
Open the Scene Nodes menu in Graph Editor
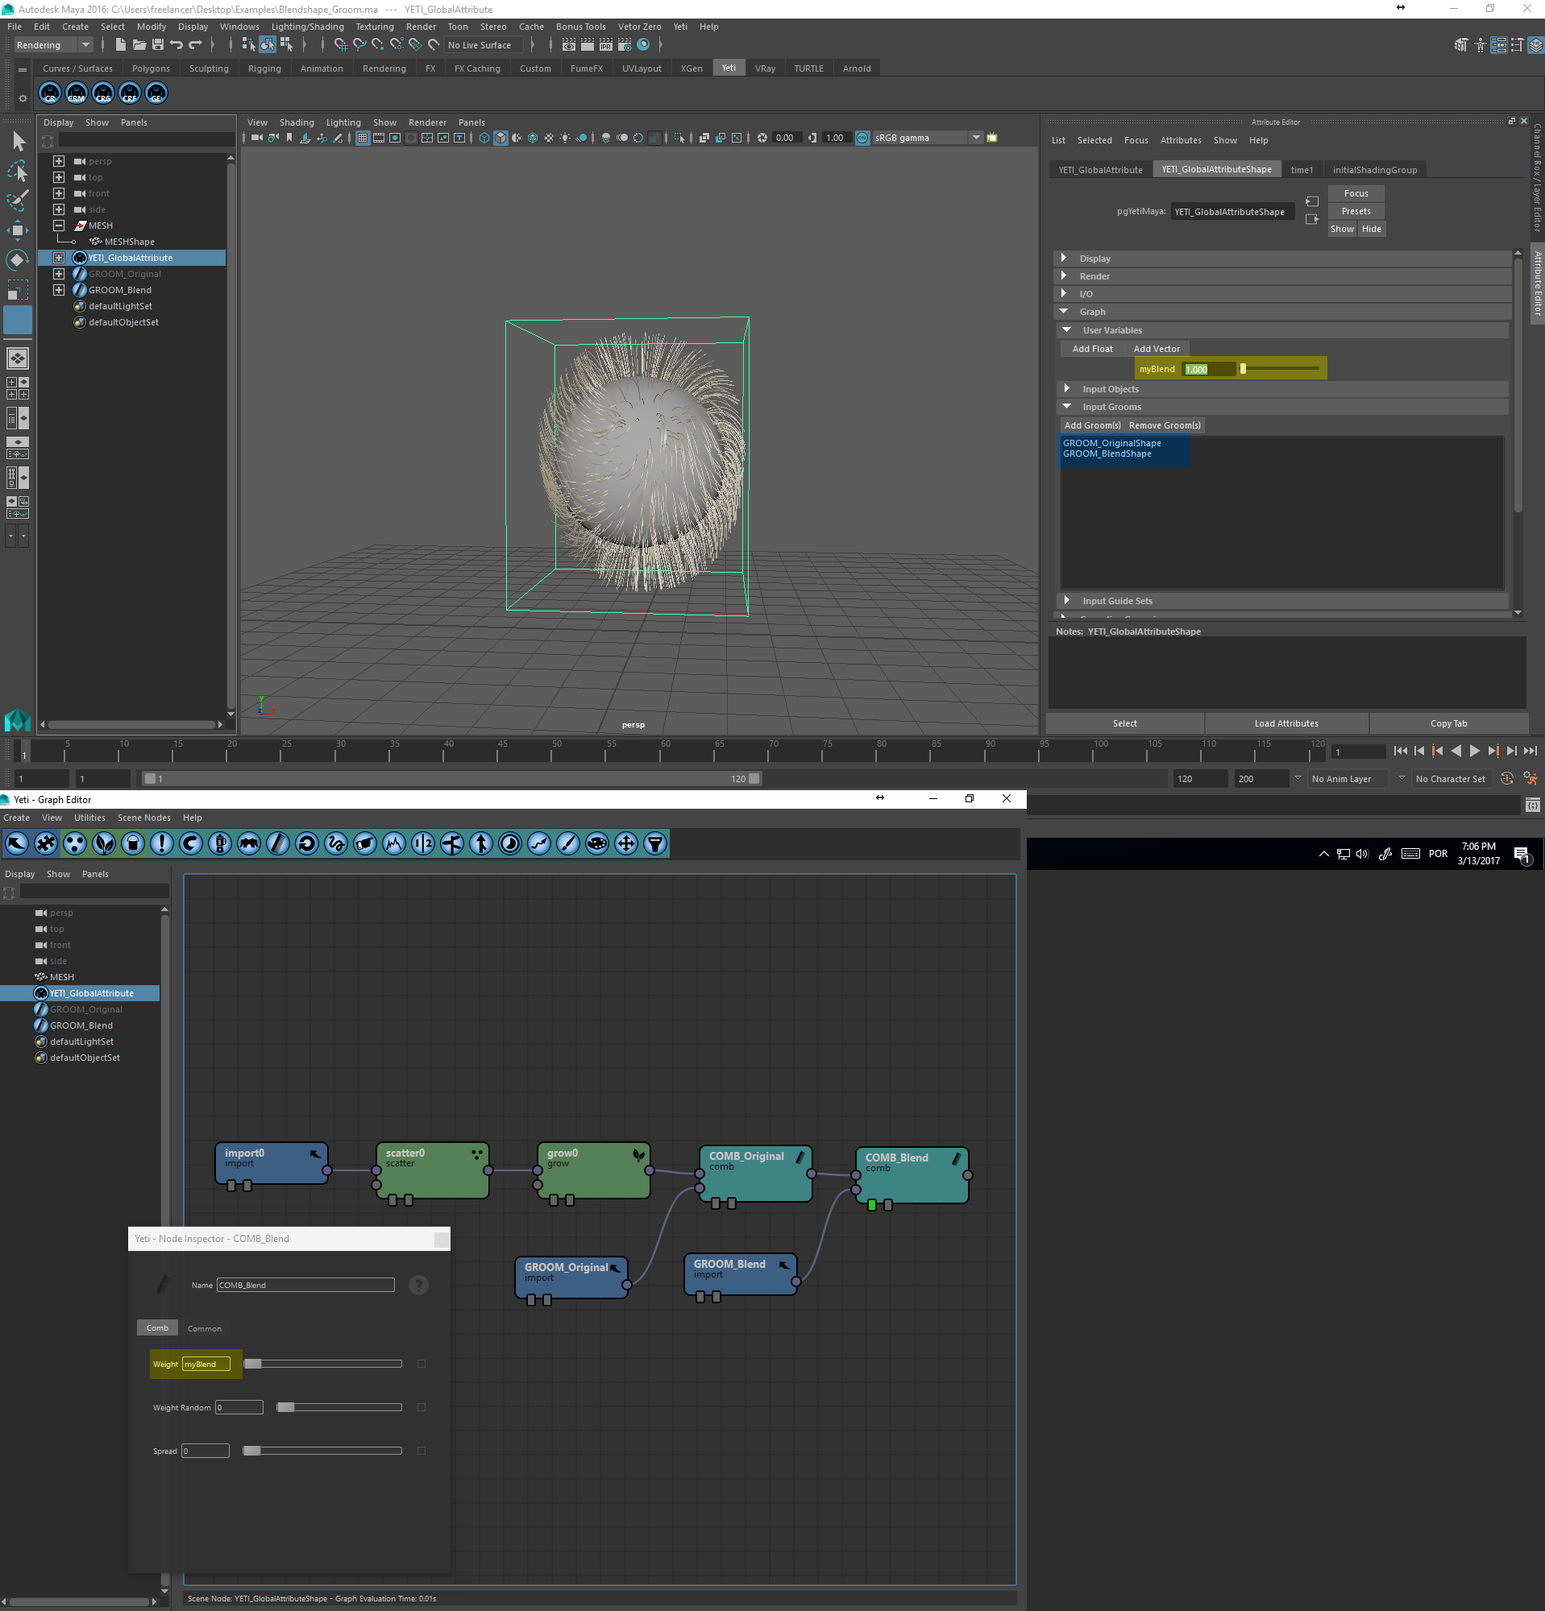[144, 818]
